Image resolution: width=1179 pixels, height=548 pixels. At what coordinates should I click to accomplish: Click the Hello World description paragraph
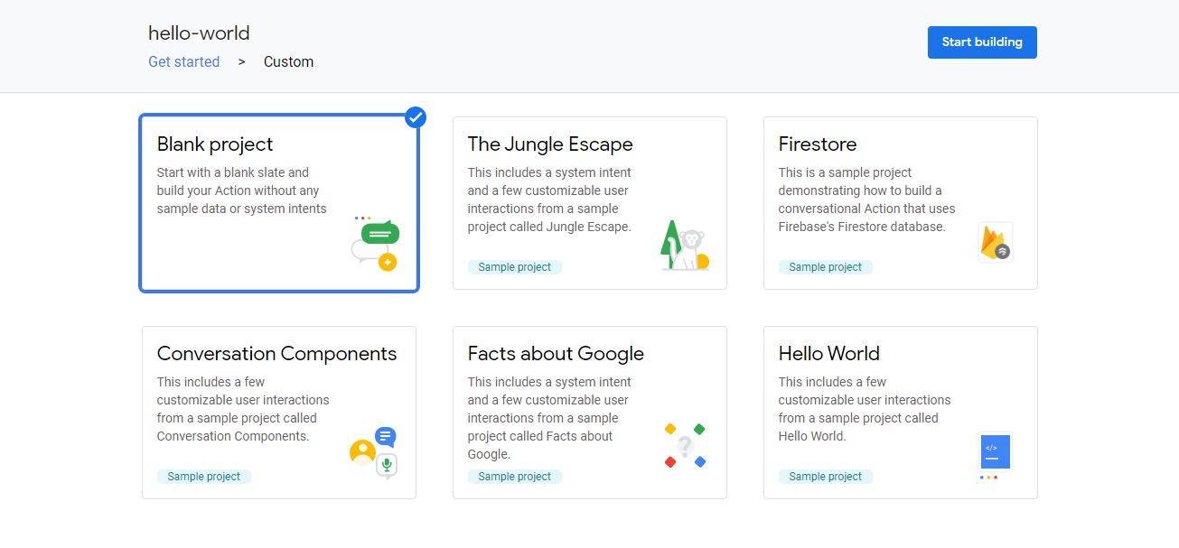865,409
